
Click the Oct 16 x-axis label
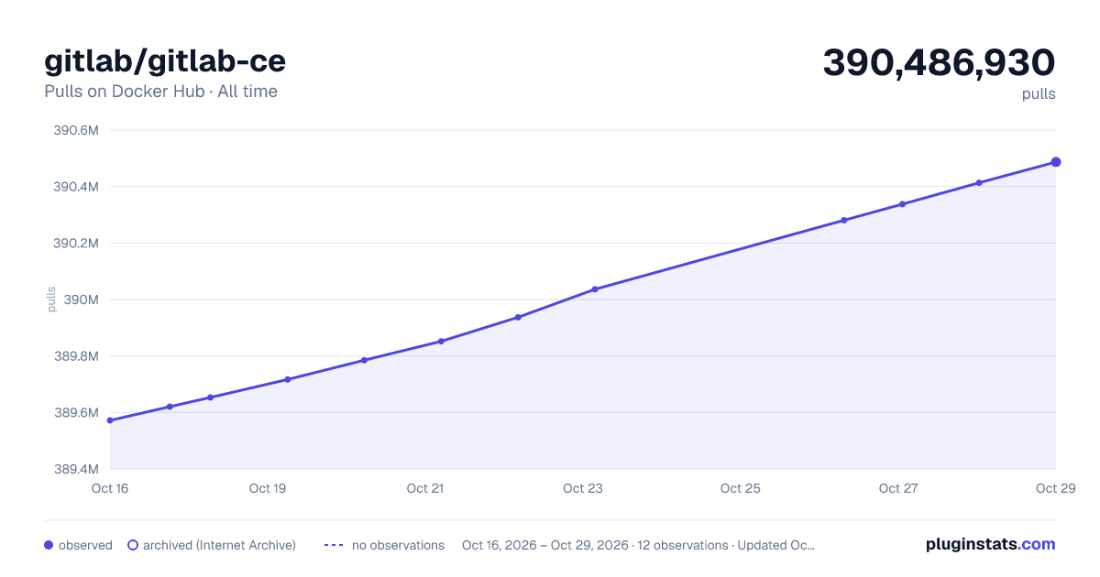point(110,488)
